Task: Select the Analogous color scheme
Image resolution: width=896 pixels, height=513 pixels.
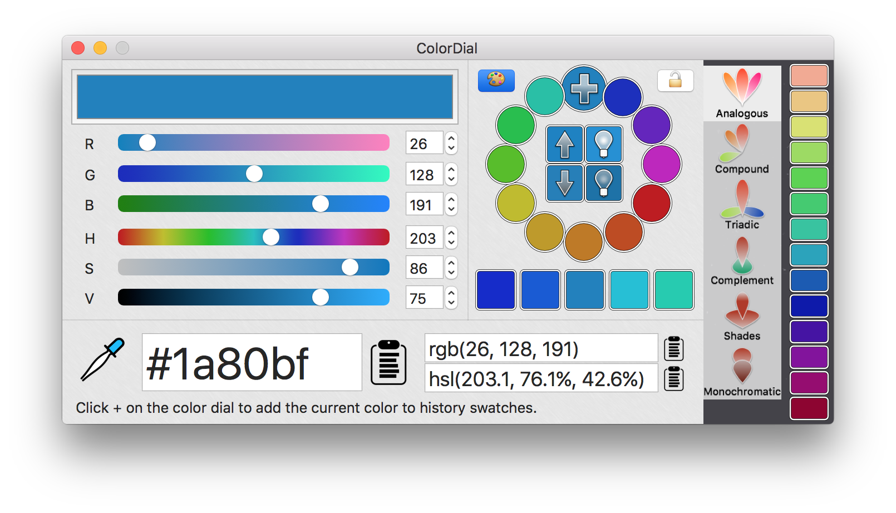Action: (742, 93)
